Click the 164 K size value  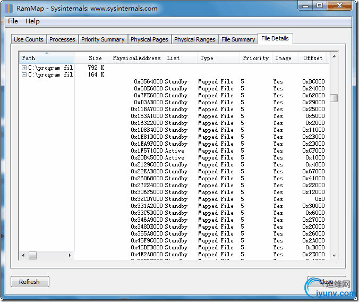tap(96, 75)
